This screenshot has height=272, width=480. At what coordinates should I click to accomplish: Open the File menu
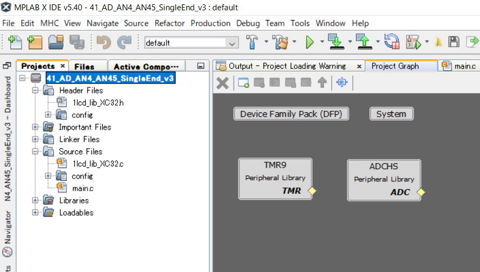(8, 23)
